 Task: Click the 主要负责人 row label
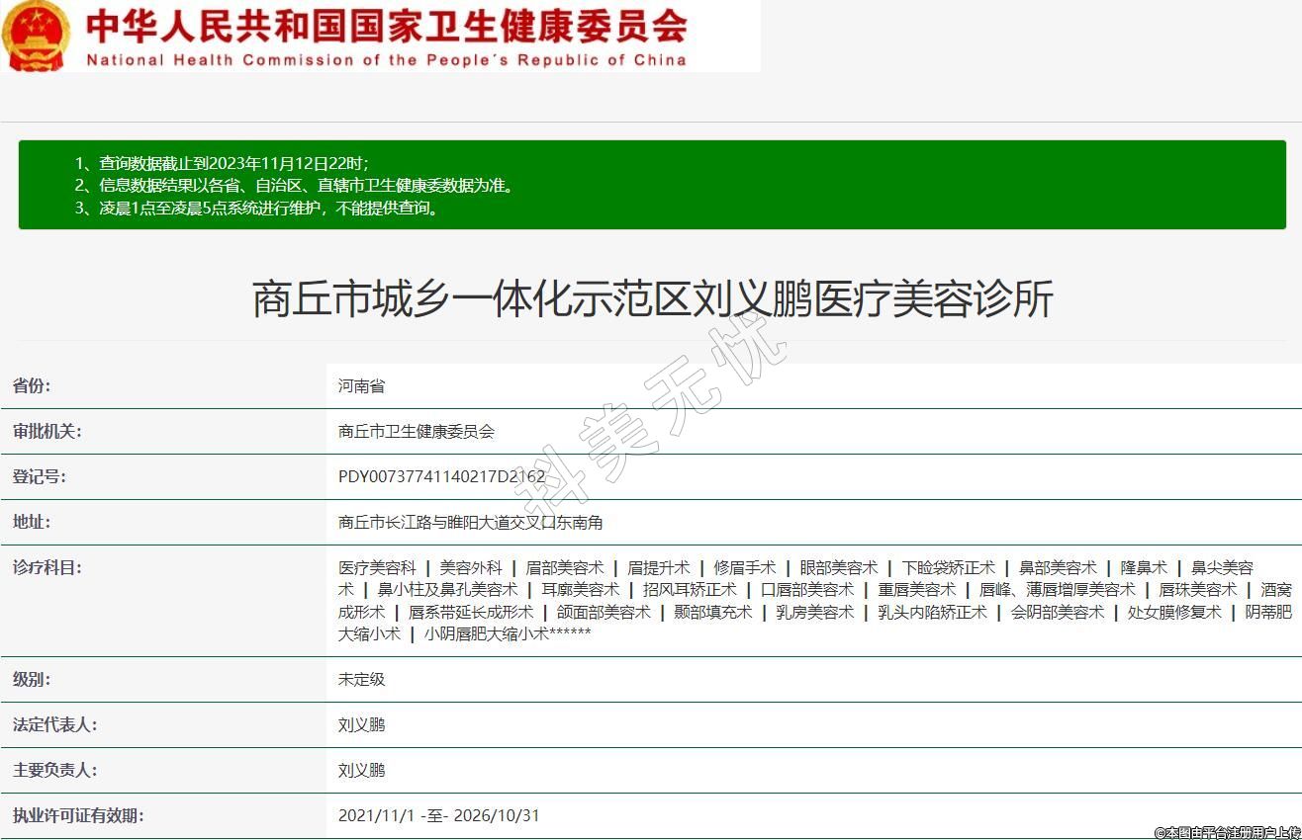tap(54, 771)
